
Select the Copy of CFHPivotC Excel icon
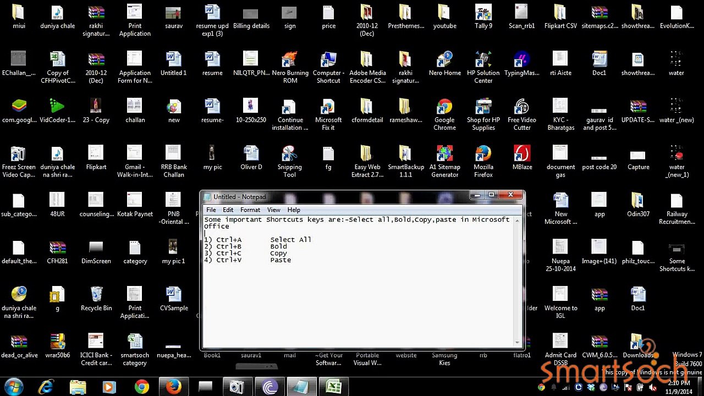tap(57, 68)
